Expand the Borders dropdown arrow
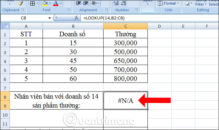Image resolution: width=219 pixels, height=130 pixels. pos(38,3)
